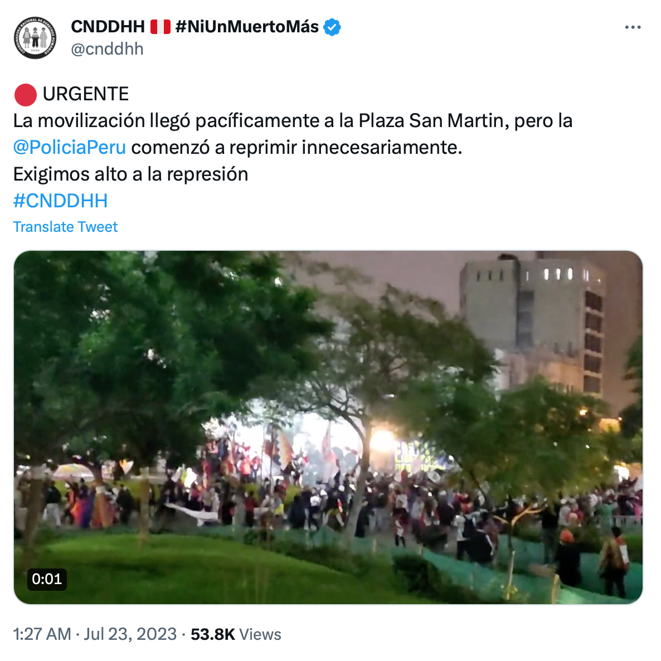Open the CNDDHH round profile avatar
661x661 pixels.
[35, 38]
